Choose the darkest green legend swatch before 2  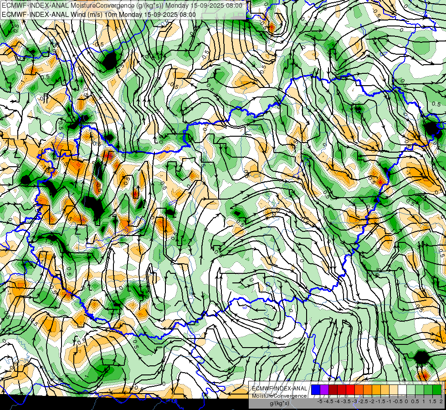(x=437, y=390)
